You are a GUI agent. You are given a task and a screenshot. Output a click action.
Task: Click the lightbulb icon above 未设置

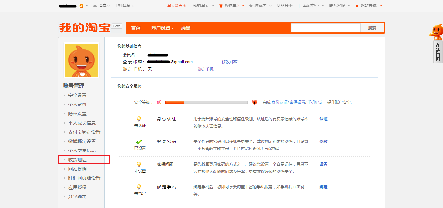(139, 164)
